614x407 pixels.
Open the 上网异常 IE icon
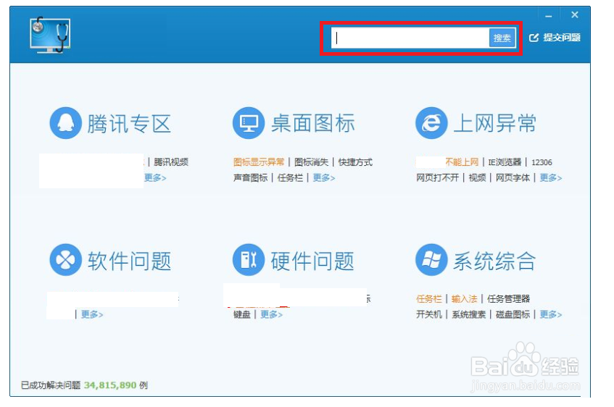(x=431, y=123)
